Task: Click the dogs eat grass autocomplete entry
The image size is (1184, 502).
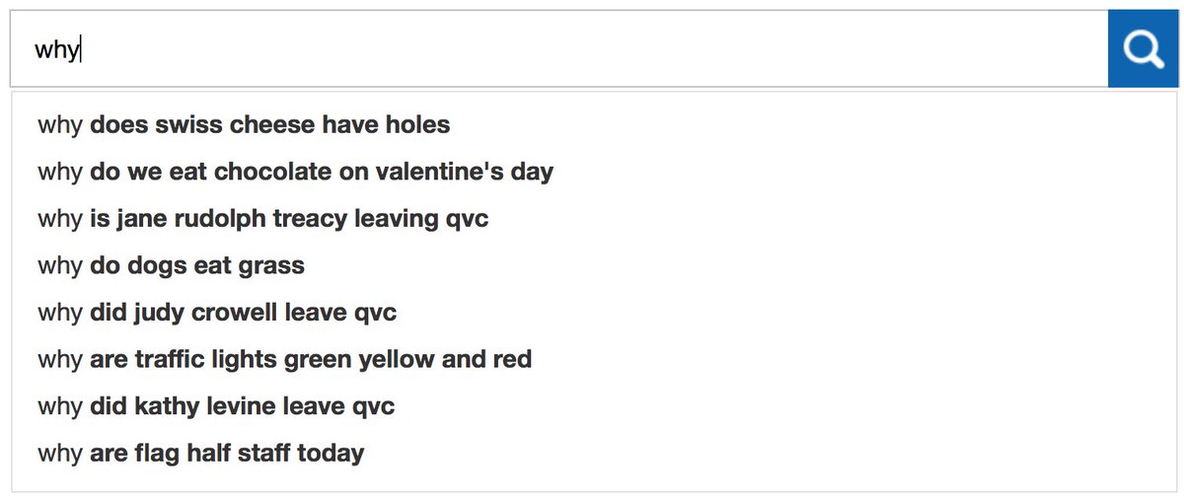Action: click(171, 265)
